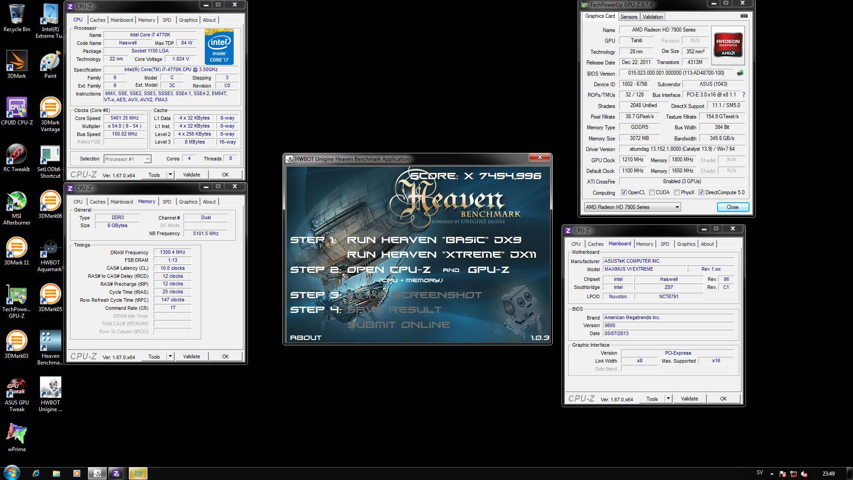Open Internet Explorer from the taskbar
The width and height of the screenshot is (853, 480).
pyautogui.click(x=36, y=473)
